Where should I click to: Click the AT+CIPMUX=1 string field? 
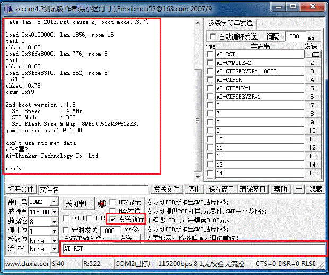pyautogui.click(x=259, y=88)
